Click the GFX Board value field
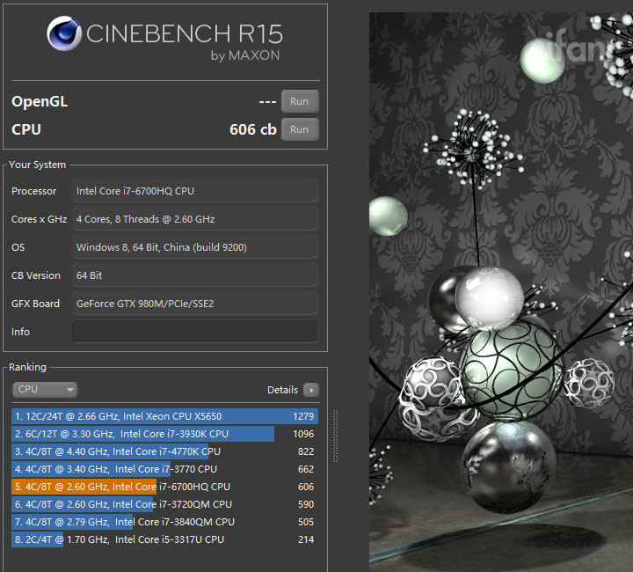Image resolution: width=633 pixels, height=572 pixels. (194, 304)
